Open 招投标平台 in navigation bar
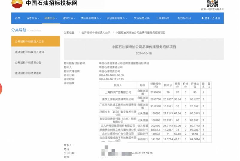 click(184, 18)
